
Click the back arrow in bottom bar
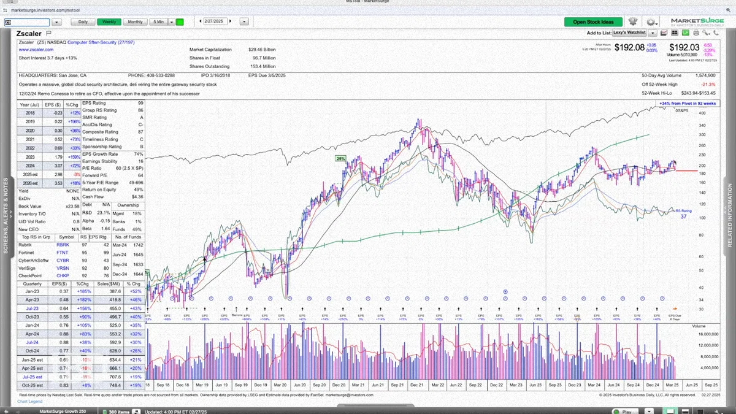pyautogui.click(x=6, y=412)
